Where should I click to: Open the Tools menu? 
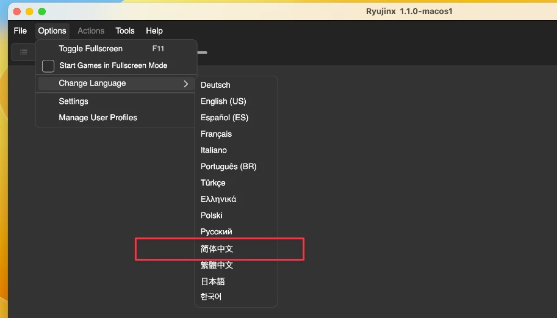(124, 31)
